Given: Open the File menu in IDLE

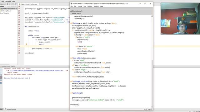Looking at the screenshot, I should point(72,6).
